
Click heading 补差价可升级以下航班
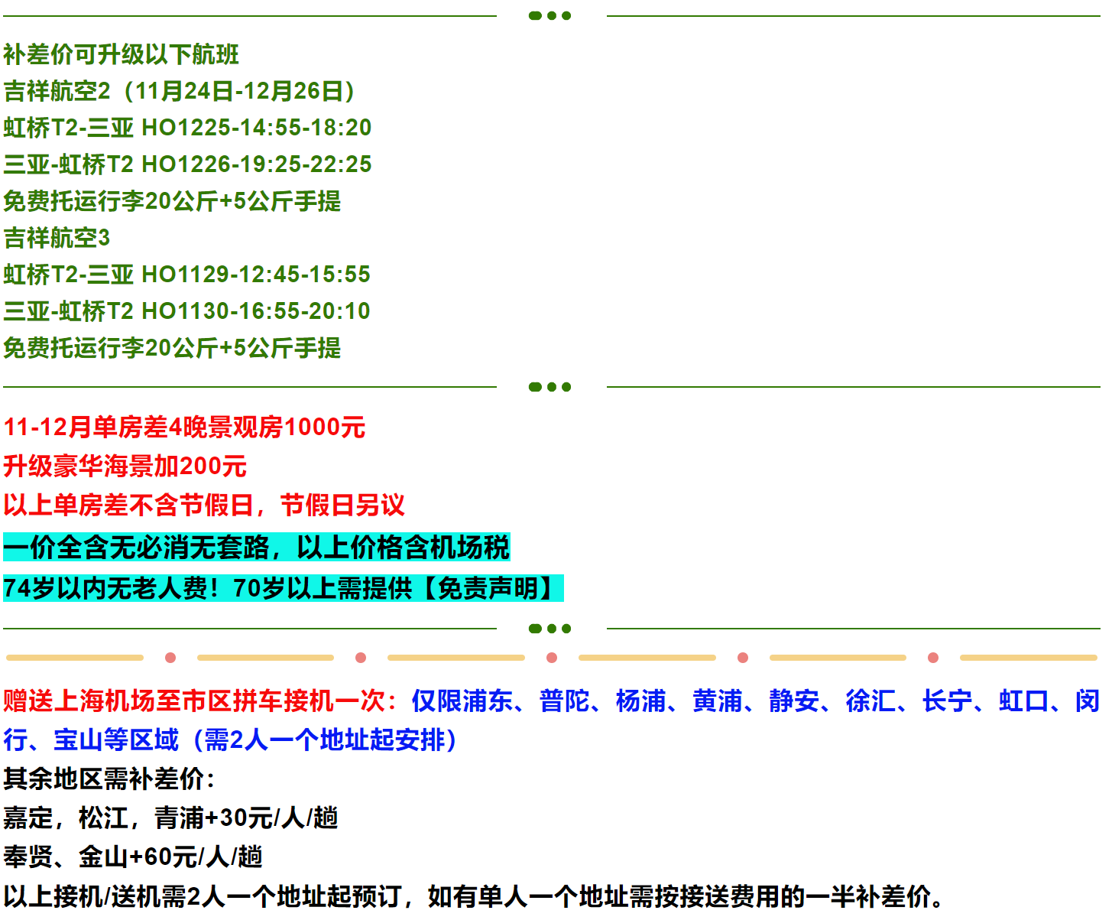[121, 54]
